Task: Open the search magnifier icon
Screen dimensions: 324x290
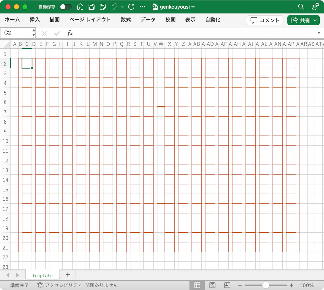Action: coord(301,7)
